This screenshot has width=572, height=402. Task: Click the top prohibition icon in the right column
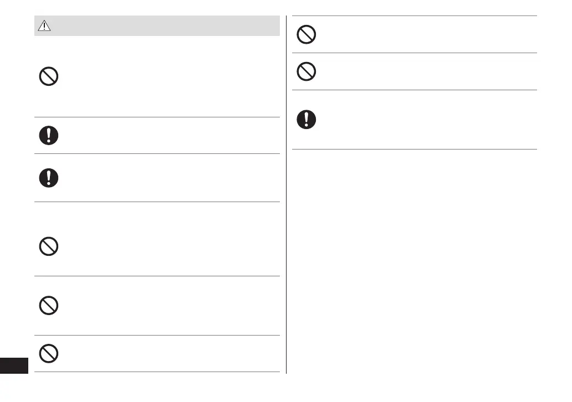(307, 35)
